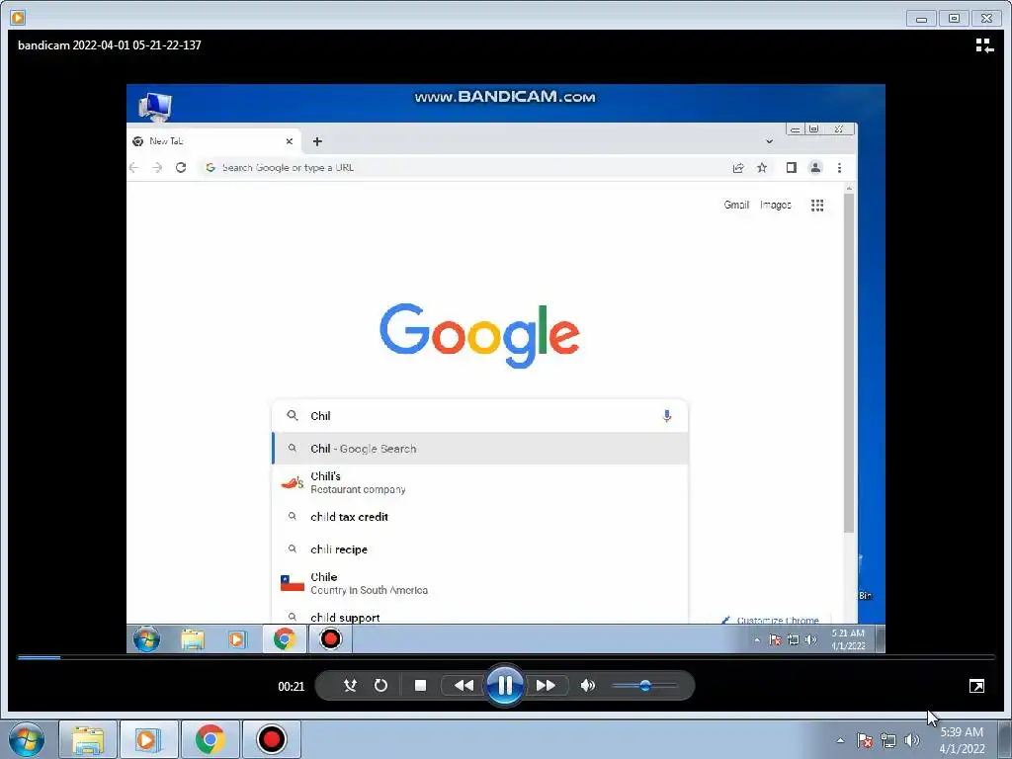Click Chrome icon in recorded taskbar
Screen dimensions: 1012x759
[x=284, y=639]
